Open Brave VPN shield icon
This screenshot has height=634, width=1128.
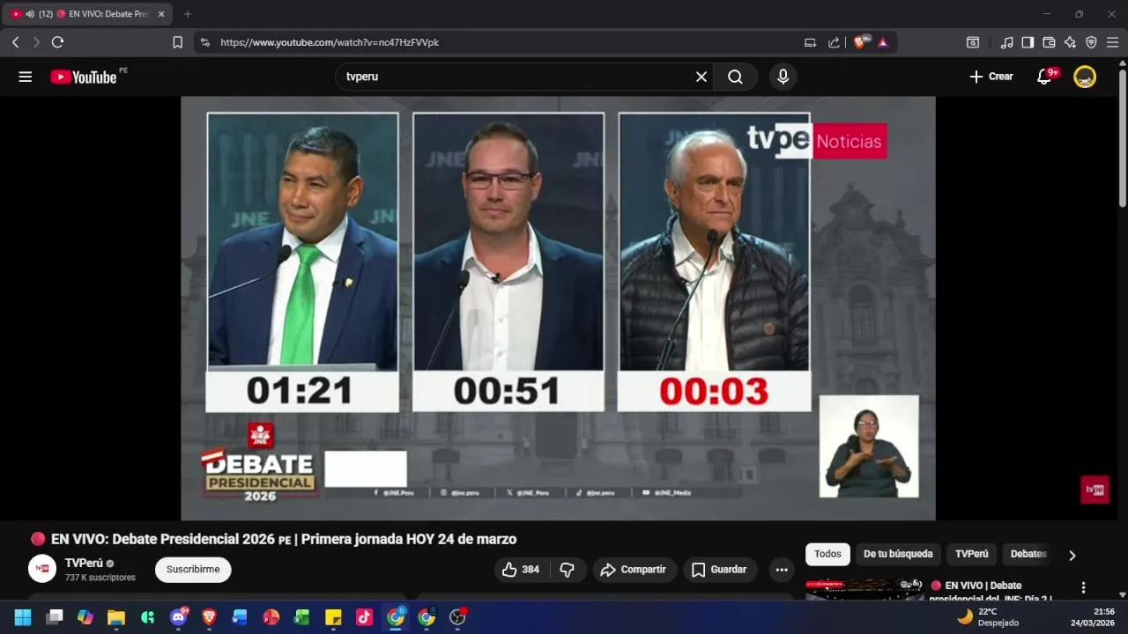[1091, 42]
